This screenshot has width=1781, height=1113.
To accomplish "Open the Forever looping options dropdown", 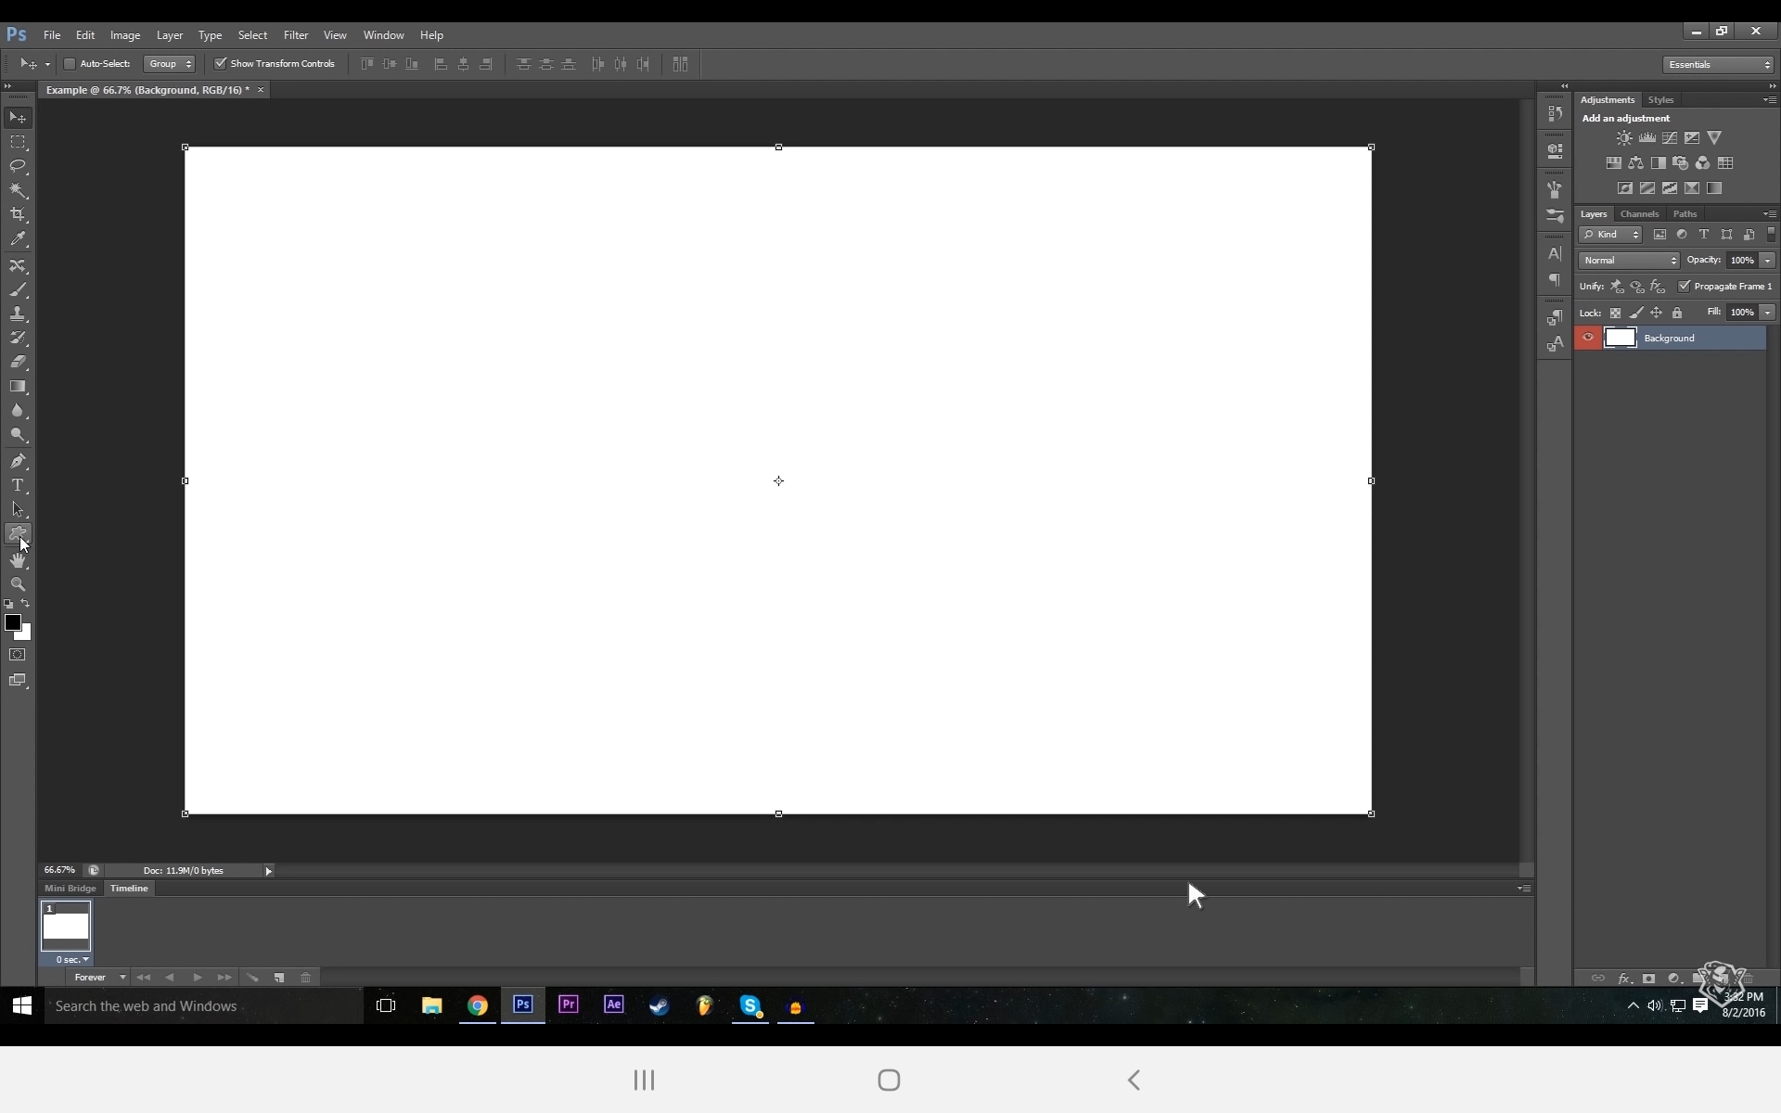I will 99,978.
